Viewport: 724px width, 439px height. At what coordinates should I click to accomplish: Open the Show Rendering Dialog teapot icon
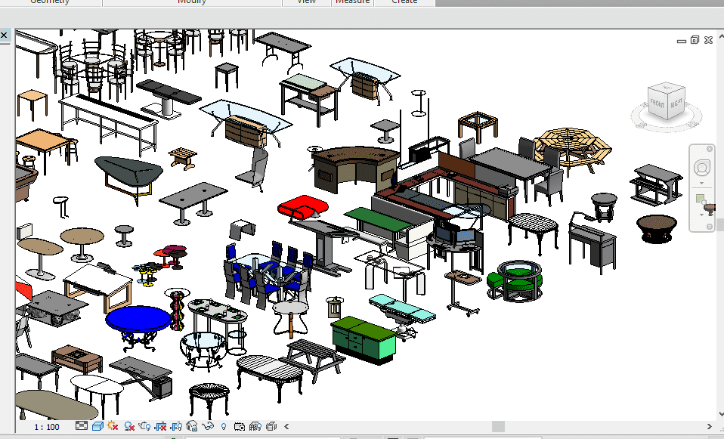(x=144, y=427)
